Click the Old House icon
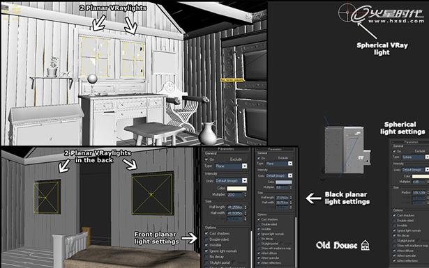 [x=366, y=245]
